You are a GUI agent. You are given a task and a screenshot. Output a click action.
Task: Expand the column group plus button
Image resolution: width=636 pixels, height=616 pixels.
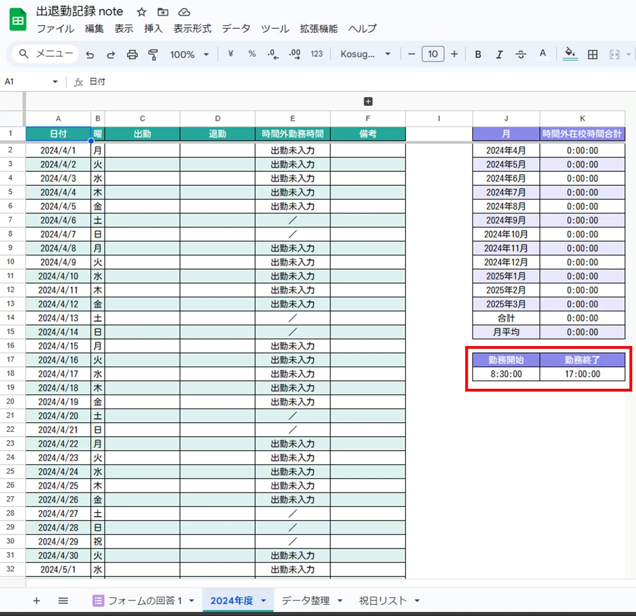click(368, 101)
